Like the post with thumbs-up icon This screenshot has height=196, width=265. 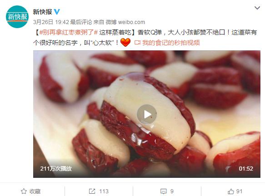pos(231,191)
